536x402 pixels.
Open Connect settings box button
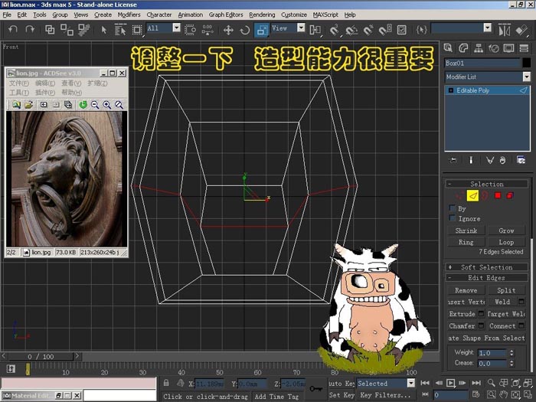(x=521, y=325)
